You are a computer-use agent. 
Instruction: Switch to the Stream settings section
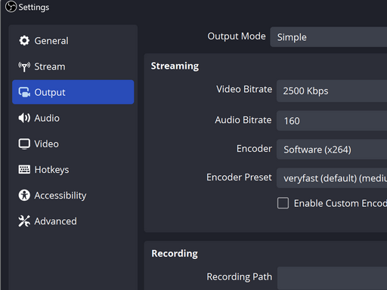point(73,66)
